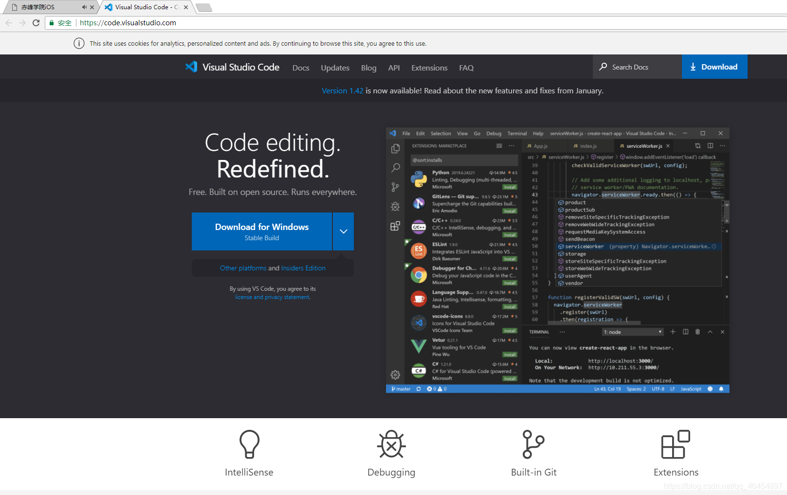Click the secure padlock icon

click(x=52, y=23)
